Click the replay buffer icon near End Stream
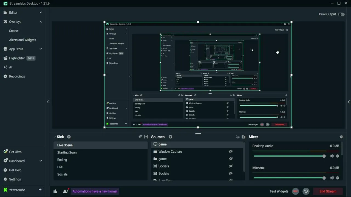351x197 pixels. (x=306, y=191)
